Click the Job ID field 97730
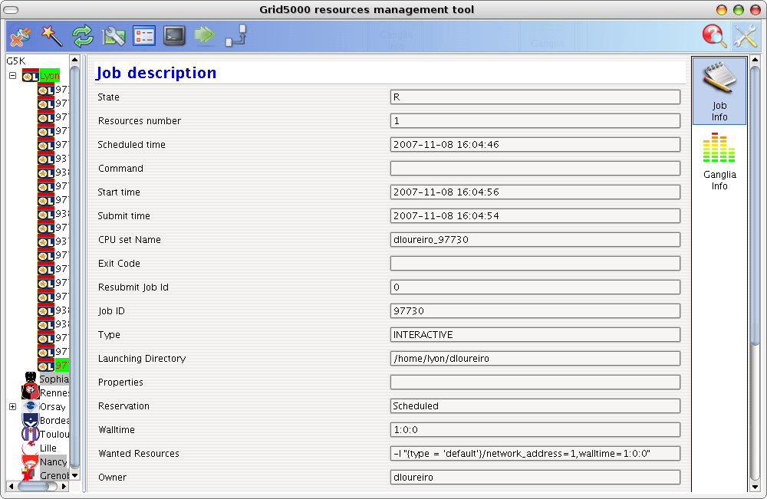This screenshot has height=499, width=767. point(535,311)
